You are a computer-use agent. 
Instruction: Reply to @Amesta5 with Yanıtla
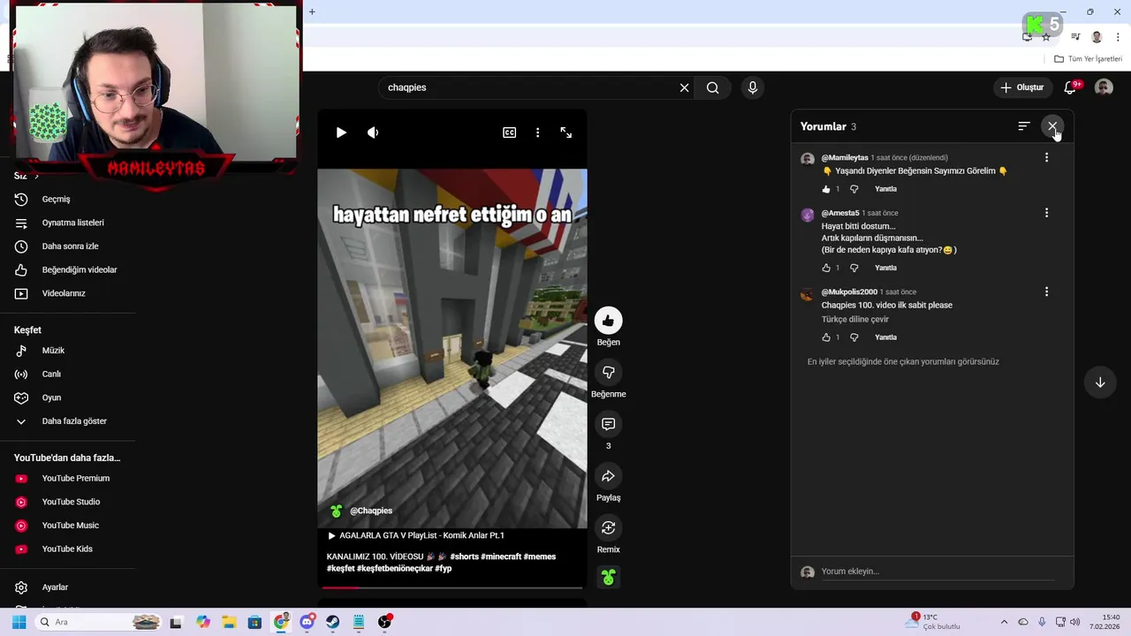[885, 268]
